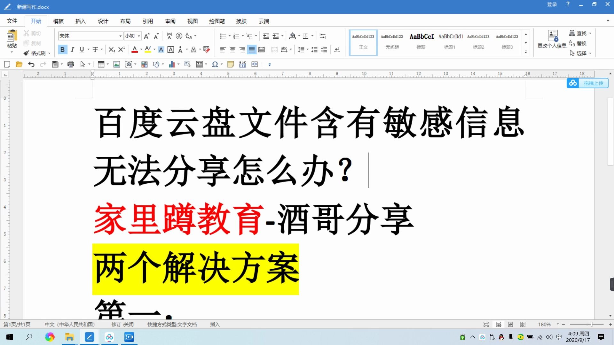Image resolution: width=614 pixels, height=345 pixels.
Task: Decrease the paragraph indent
Action: click(x=266, y=36)
